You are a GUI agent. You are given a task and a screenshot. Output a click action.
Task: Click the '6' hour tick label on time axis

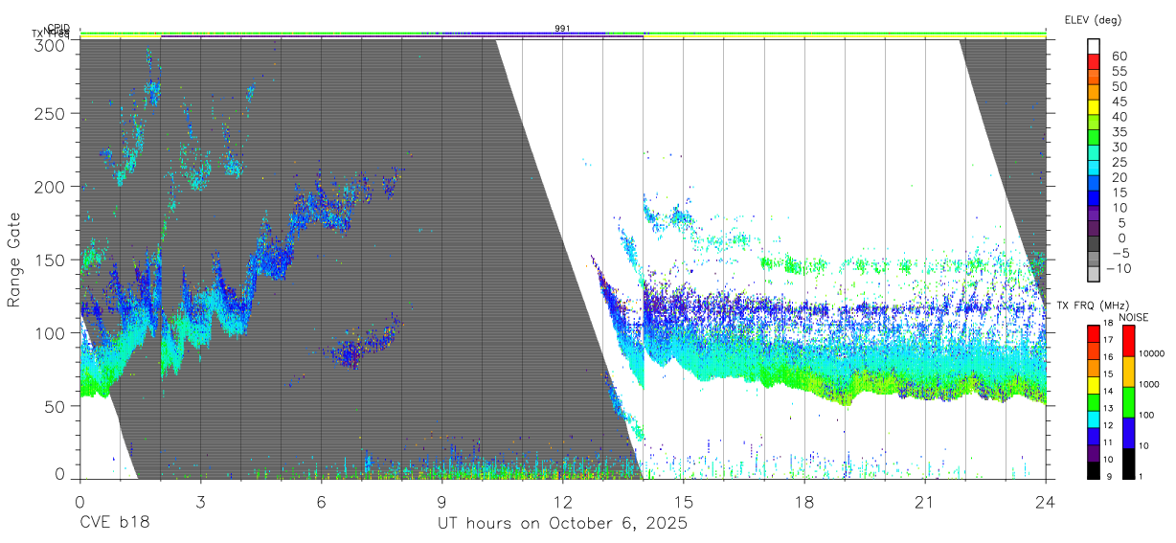click(321, 502)
